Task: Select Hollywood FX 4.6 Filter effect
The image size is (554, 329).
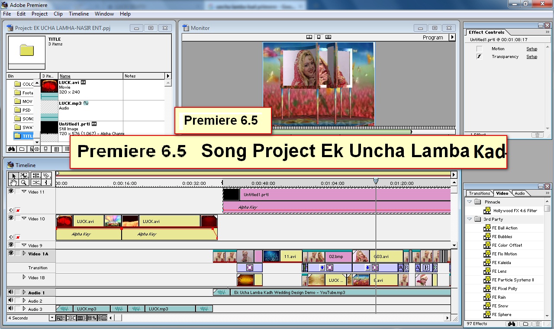Action: 515,211
